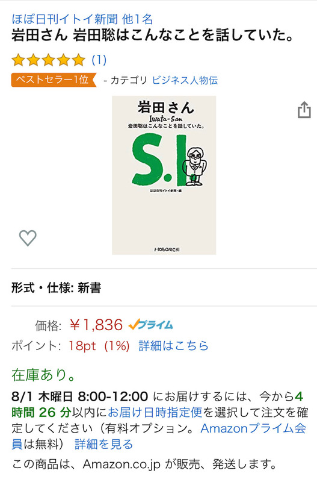The image size is (317, 482).
Task: Open ビジネス人物伝 category link
Action: (x=185, y=80)
